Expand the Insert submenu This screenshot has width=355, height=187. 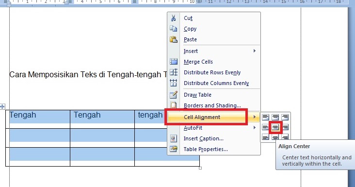pos(214,51)
